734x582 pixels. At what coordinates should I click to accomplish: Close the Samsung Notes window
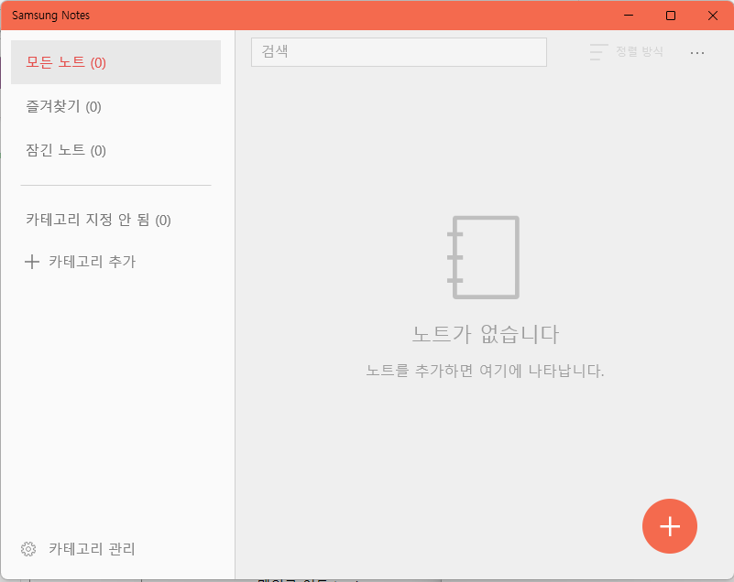click(x=713, y=16)
